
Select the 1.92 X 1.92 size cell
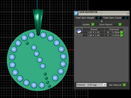click(x=93, y=32)
